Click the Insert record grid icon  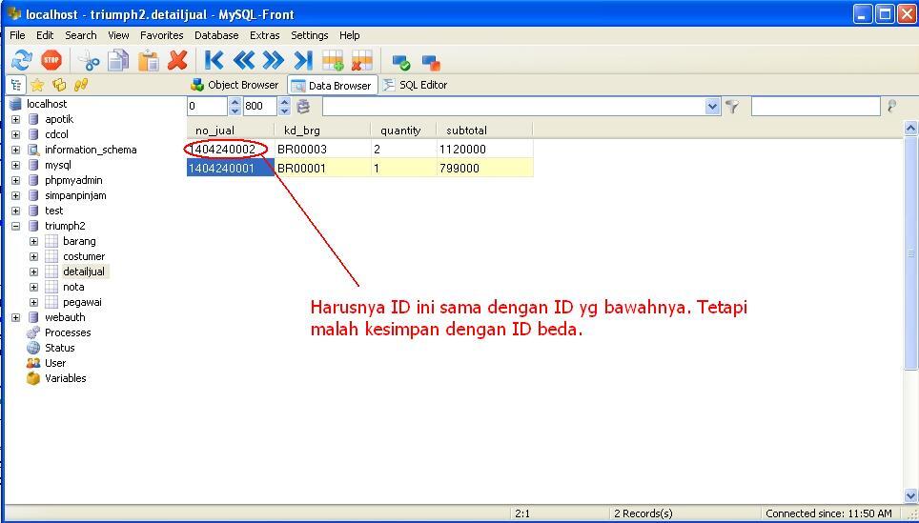click(x=333, y=60)
